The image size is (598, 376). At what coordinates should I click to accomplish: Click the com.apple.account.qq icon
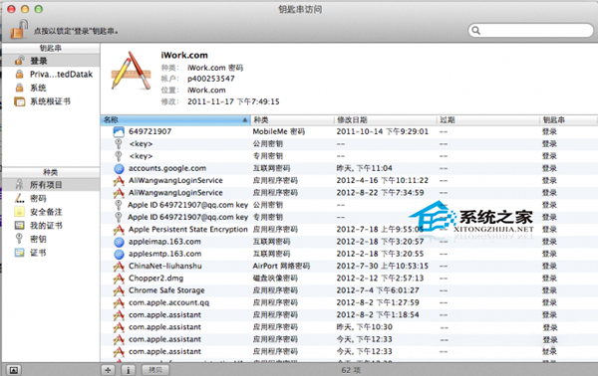pos(119,302)
